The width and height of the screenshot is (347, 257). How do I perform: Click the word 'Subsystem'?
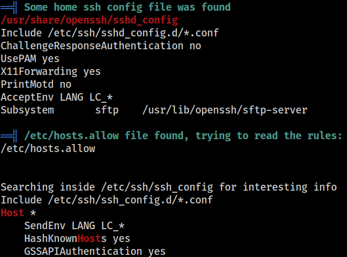27,110
